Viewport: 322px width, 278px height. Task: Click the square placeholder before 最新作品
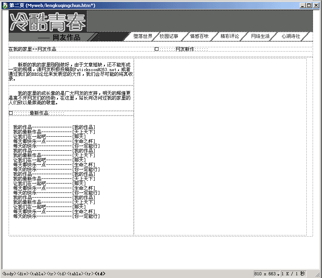(x=11, y=113)
